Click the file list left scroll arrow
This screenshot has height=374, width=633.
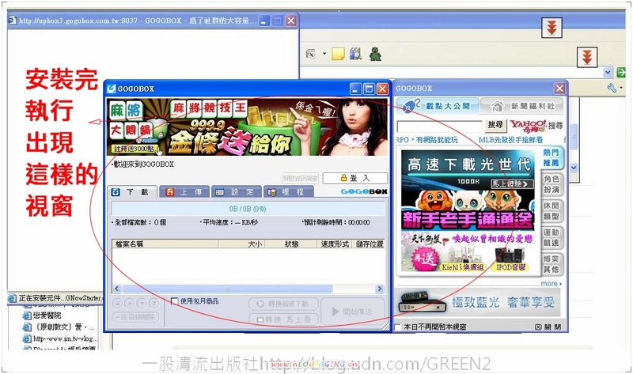[116, 289]
